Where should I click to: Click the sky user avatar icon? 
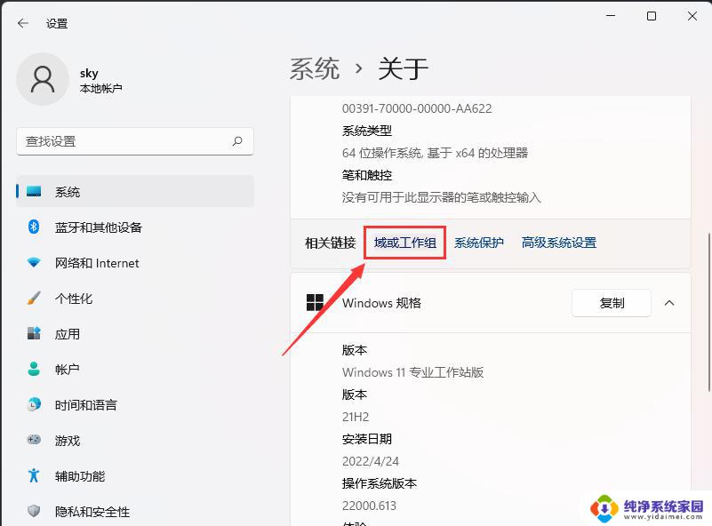pos(43,79)
